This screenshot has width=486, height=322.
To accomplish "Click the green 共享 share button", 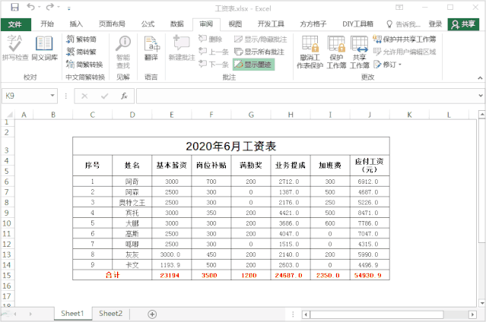I will pyautogui.click(x=463, y=24).
